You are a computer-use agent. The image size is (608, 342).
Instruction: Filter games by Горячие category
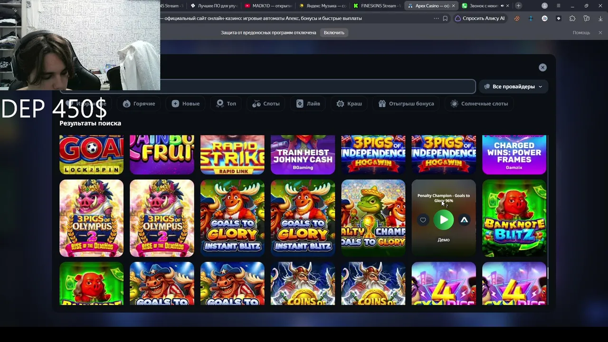(139, 104)
